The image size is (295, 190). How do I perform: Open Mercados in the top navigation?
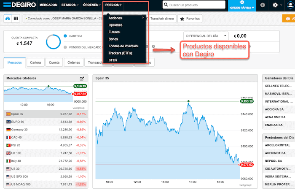tap(48, 5)
